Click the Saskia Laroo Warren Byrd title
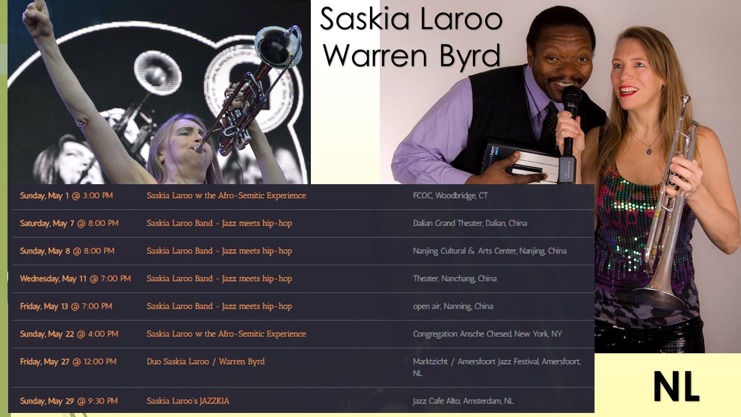The height and width of the screenshot is (417, 741). click(411, 37)
